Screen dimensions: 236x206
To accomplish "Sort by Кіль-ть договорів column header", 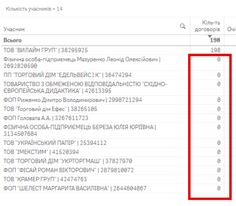I will [x=207, y=26].
